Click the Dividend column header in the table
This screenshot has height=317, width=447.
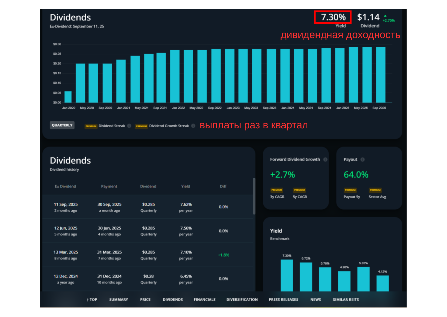pos(148,186)
